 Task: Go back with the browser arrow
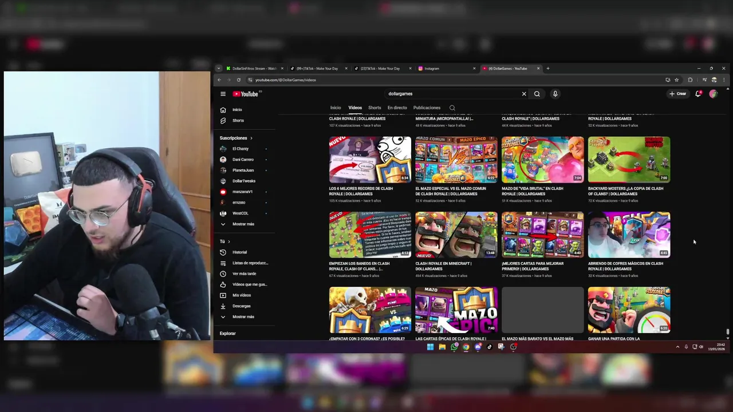(219, 80)
